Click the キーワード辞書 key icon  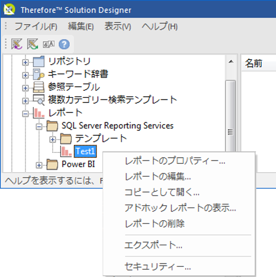pyautogui.click(x=39, y=74)
